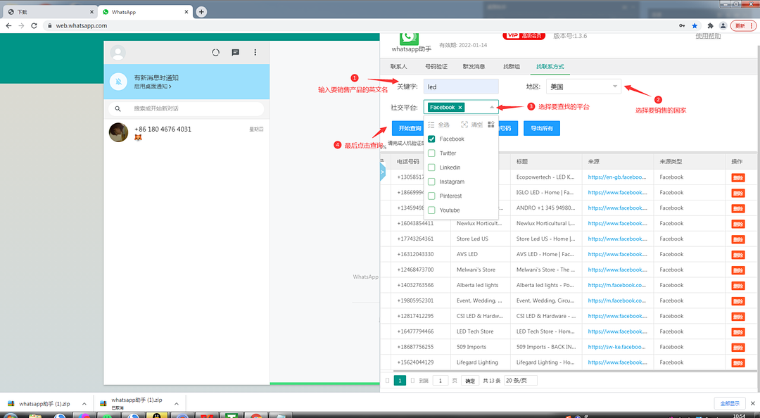Delete the AVS LED row

pyautogui.click(x=737, y=255)
